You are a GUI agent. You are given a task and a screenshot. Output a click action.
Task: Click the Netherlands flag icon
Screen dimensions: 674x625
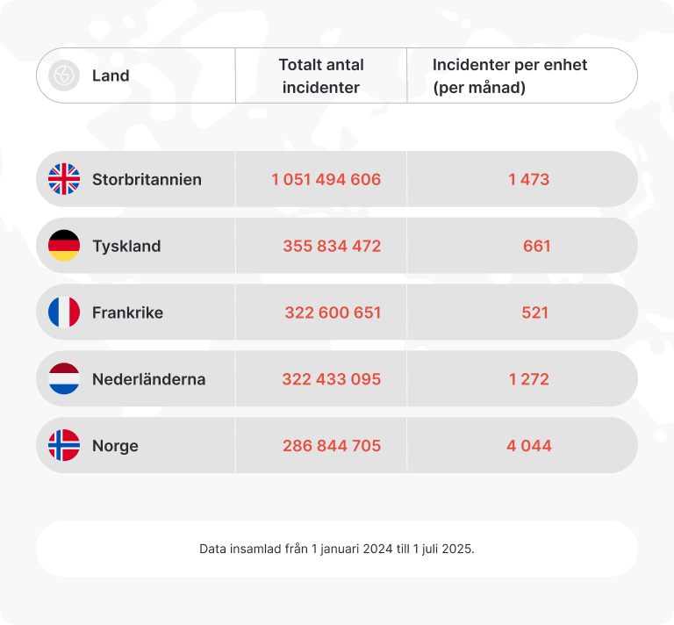(x=64, y=379)
